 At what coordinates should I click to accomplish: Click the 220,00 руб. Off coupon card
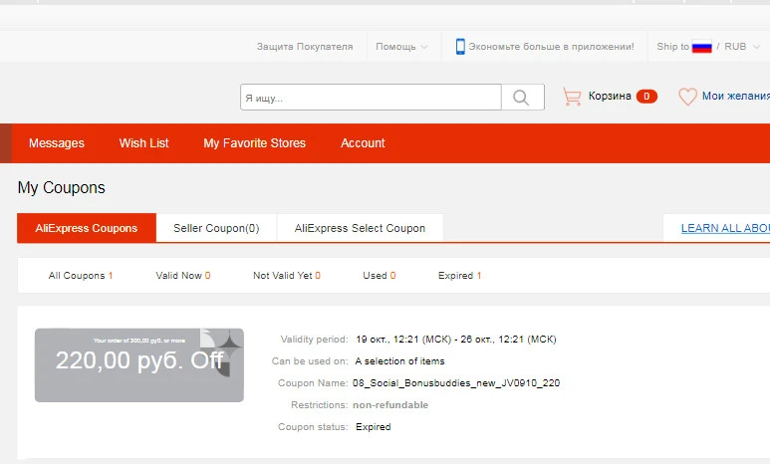(139, 364)
